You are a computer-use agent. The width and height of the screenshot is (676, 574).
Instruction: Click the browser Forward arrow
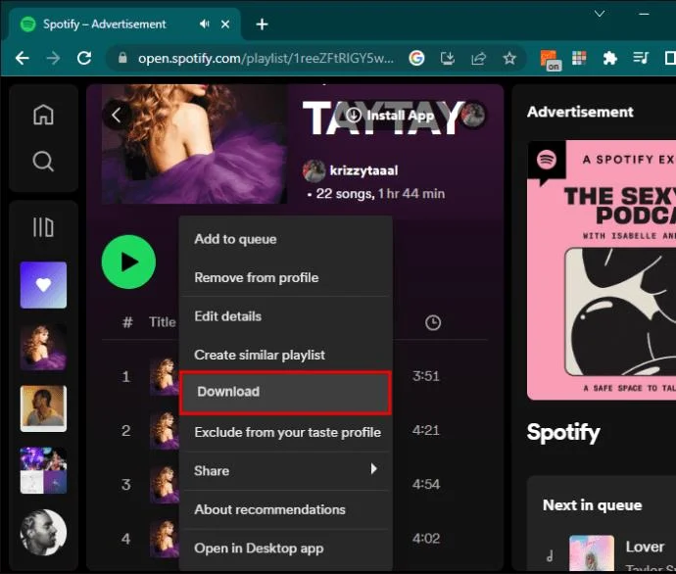54,58
